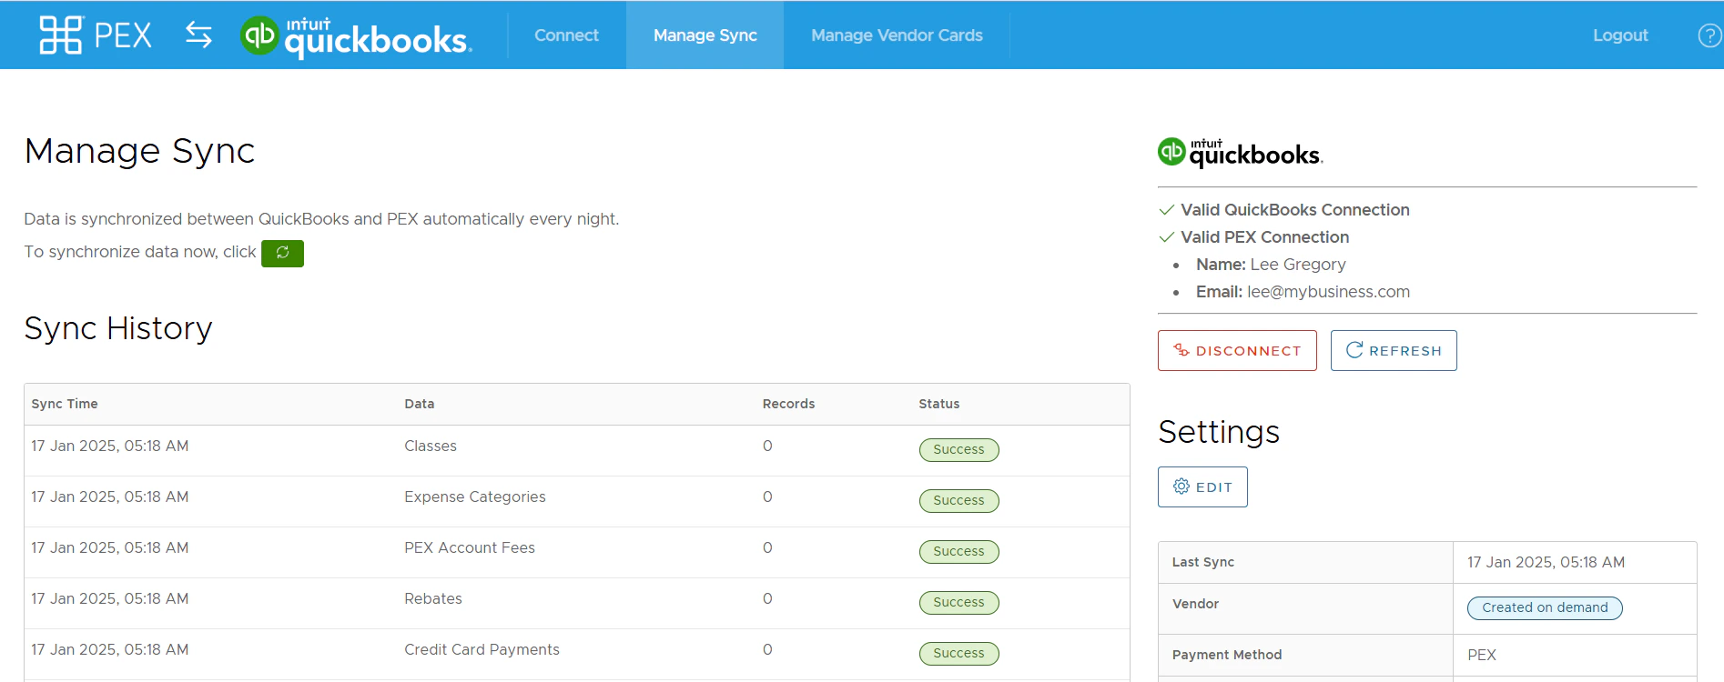Select the Classes row data cell
Screen dimensions: 1724x682
tap(431, 446)
